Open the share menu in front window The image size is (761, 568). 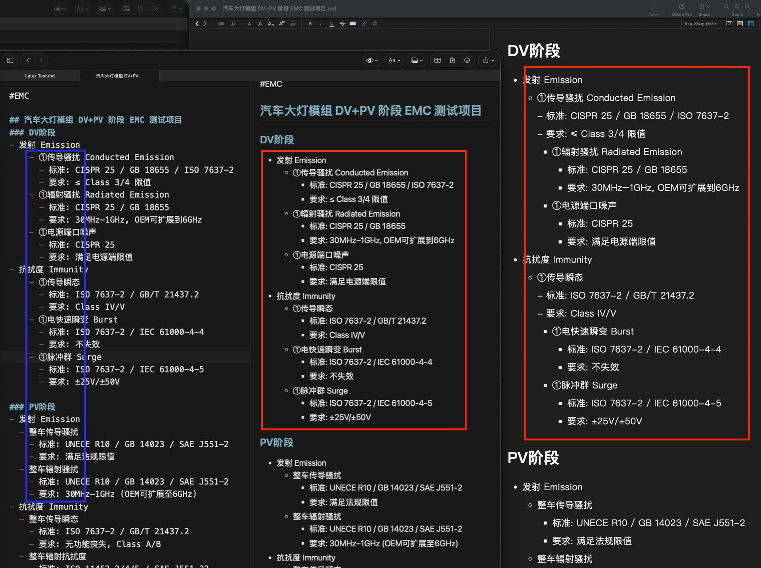(488, 60)
